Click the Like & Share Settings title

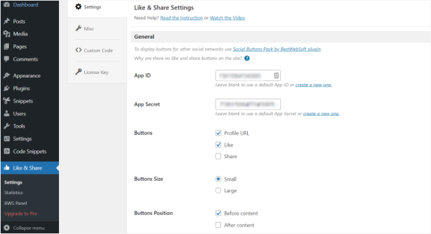[164, 8]
